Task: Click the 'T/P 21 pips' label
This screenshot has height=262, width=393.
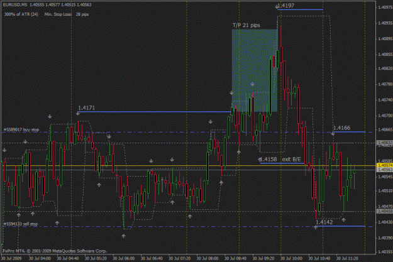Action: click(x=246, y=25)
